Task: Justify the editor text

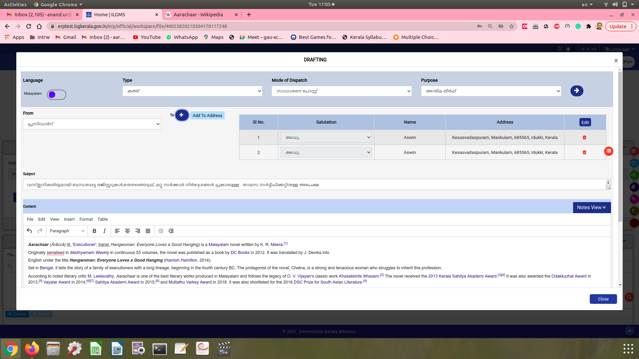Action: tap(148, 231)
